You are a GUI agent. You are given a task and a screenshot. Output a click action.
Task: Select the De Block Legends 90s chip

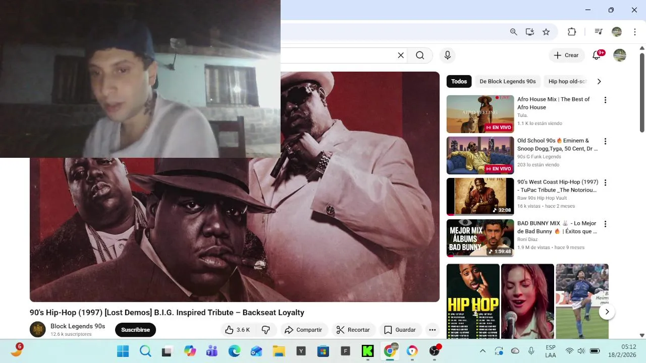tap(508, 82)
